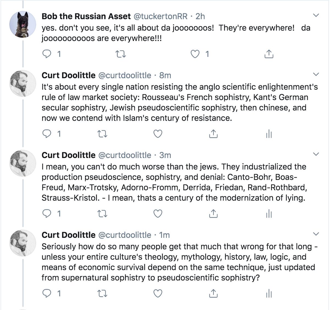Viewport: 330px width, 310px height.
Task: Open Curt Doolittle's avatar on 3m tweet
Action: [23, 163]
